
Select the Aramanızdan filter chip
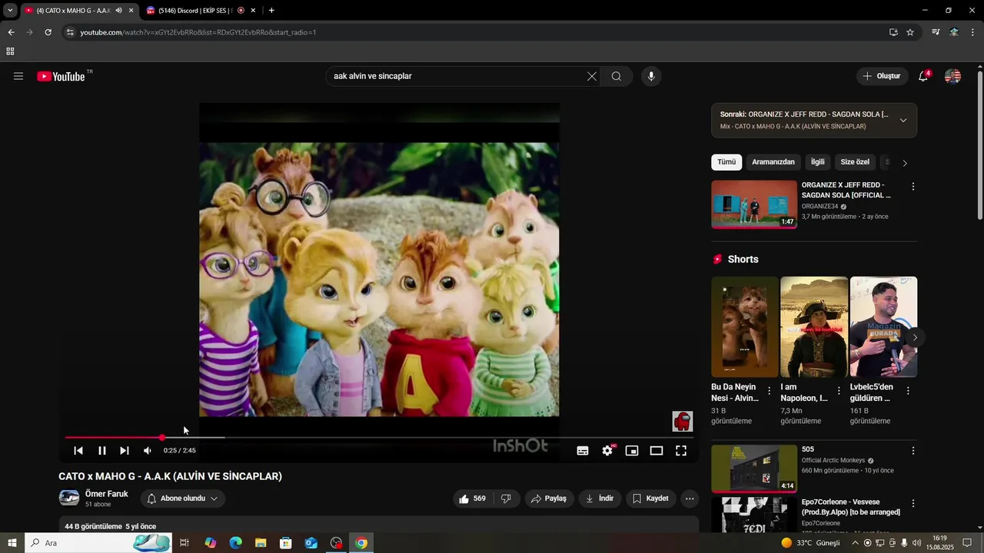[x=773, y=162]
